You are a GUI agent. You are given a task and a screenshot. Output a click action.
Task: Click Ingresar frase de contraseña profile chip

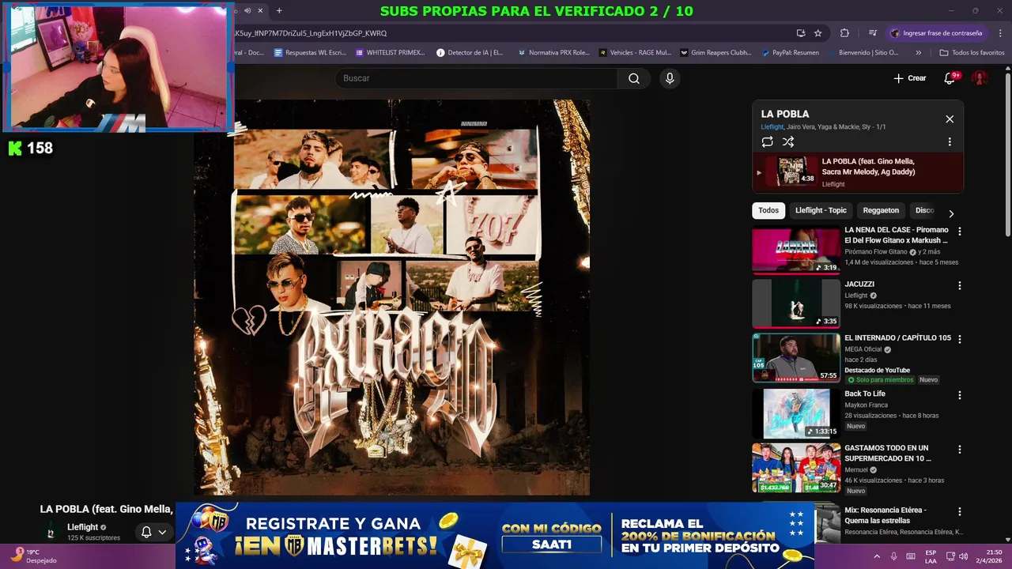coord(936,33)
